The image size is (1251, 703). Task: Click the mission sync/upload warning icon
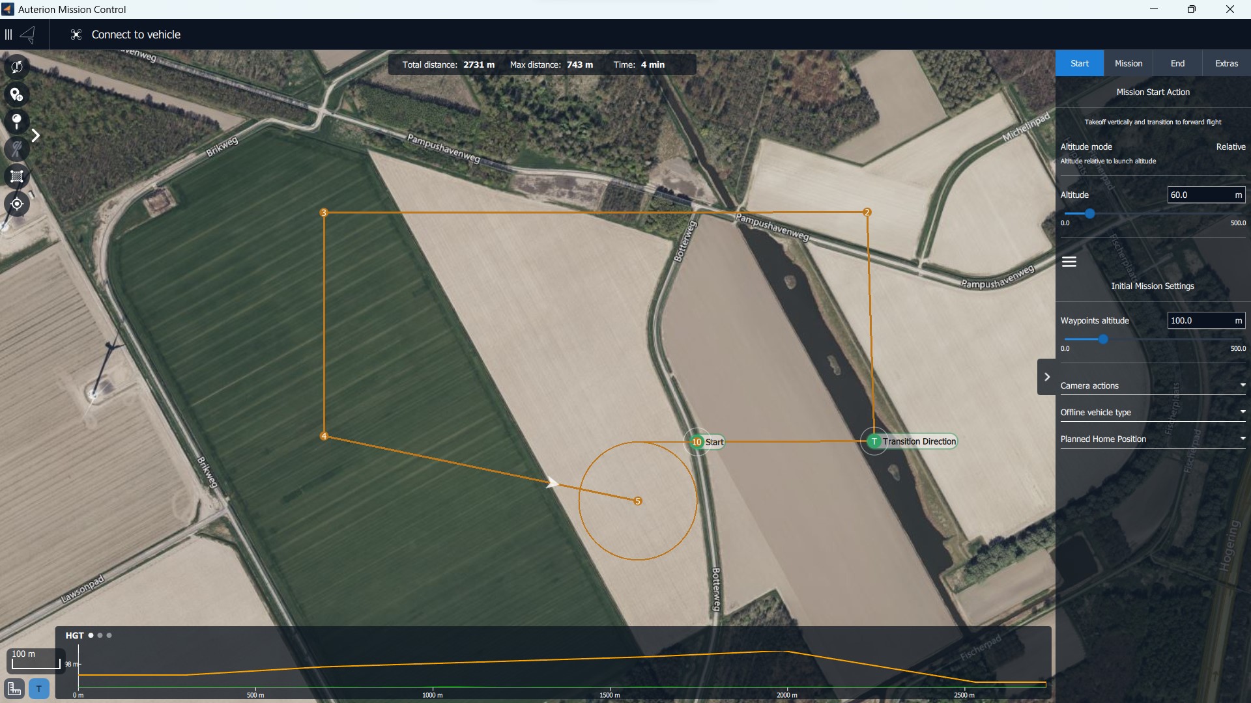(x=17, y=67)
